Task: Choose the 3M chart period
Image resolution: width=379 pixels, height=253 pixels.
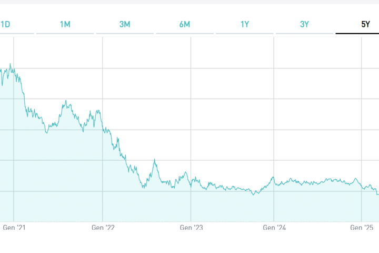Action: [125, 24]
